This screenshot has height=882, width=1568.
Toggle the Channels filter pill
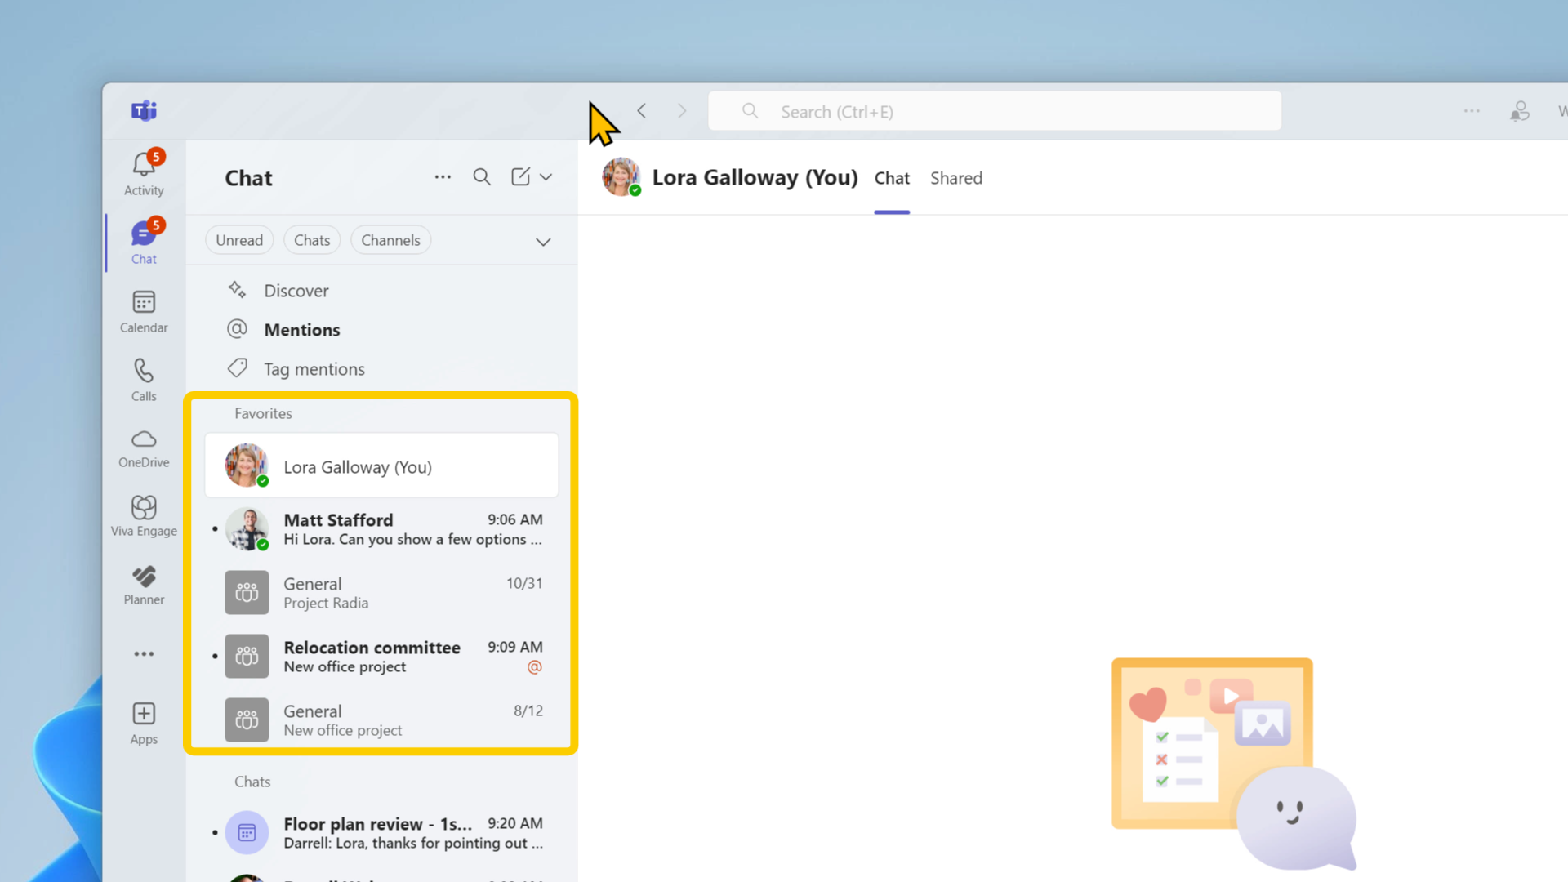390,239
